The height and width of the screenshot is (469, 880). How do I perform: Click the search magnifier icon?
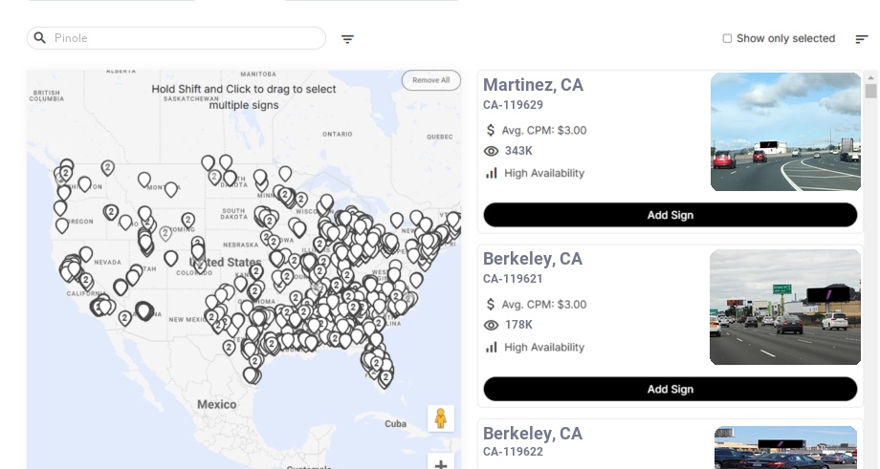point(40,38)
